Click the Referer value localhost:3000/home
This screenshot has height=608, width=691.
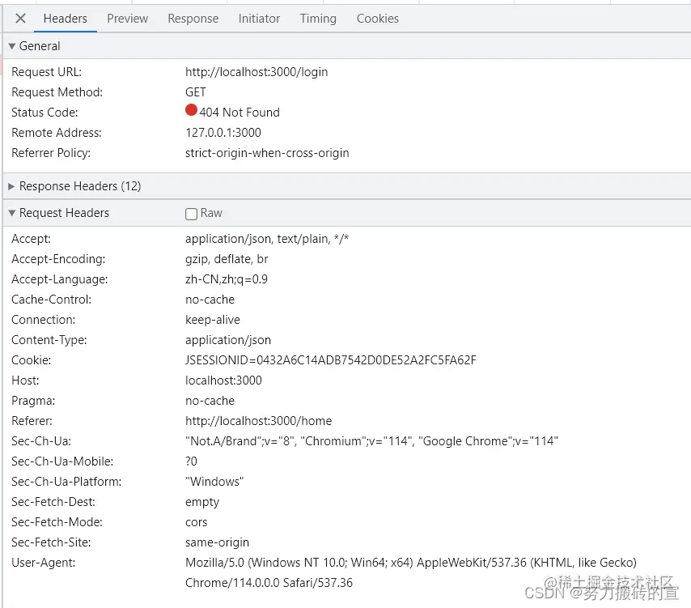[258, 421]
